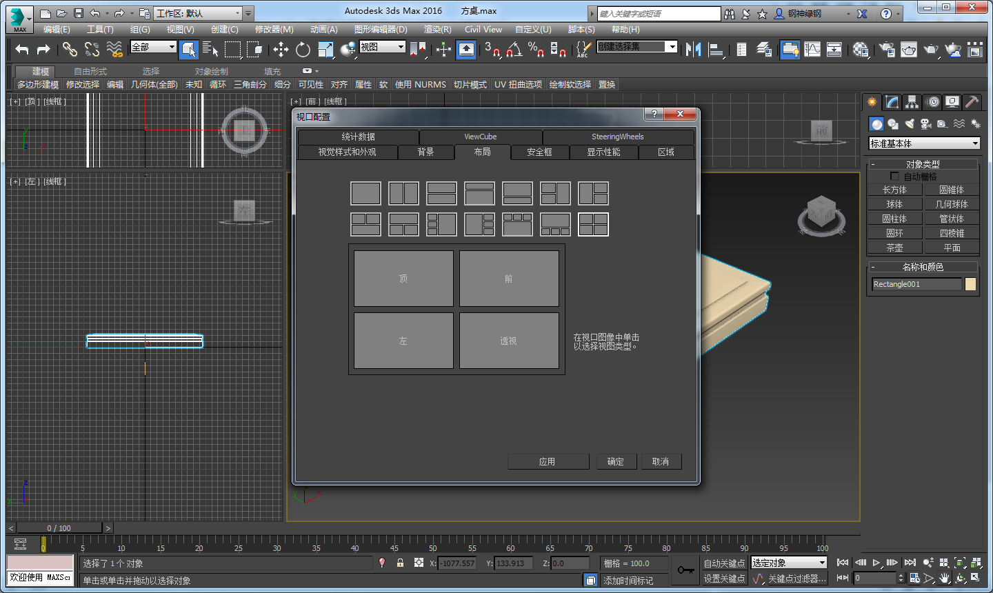Image resolution: width=993 pixels, height=593 pixels.
Task: Click the Lights category icon
Action: (x=910, y=124)
